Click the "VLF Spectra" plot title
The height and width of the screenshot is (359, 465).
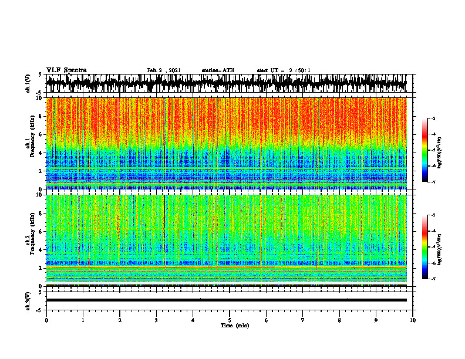[x=66, y=70]
